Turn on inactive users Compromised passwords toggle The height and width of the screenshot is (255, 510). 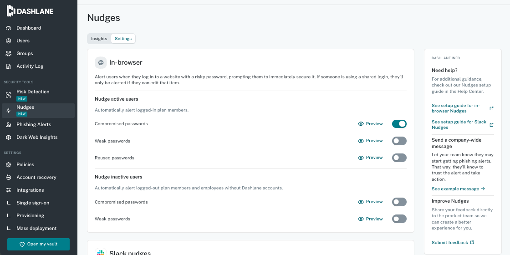tap(399, 202)
